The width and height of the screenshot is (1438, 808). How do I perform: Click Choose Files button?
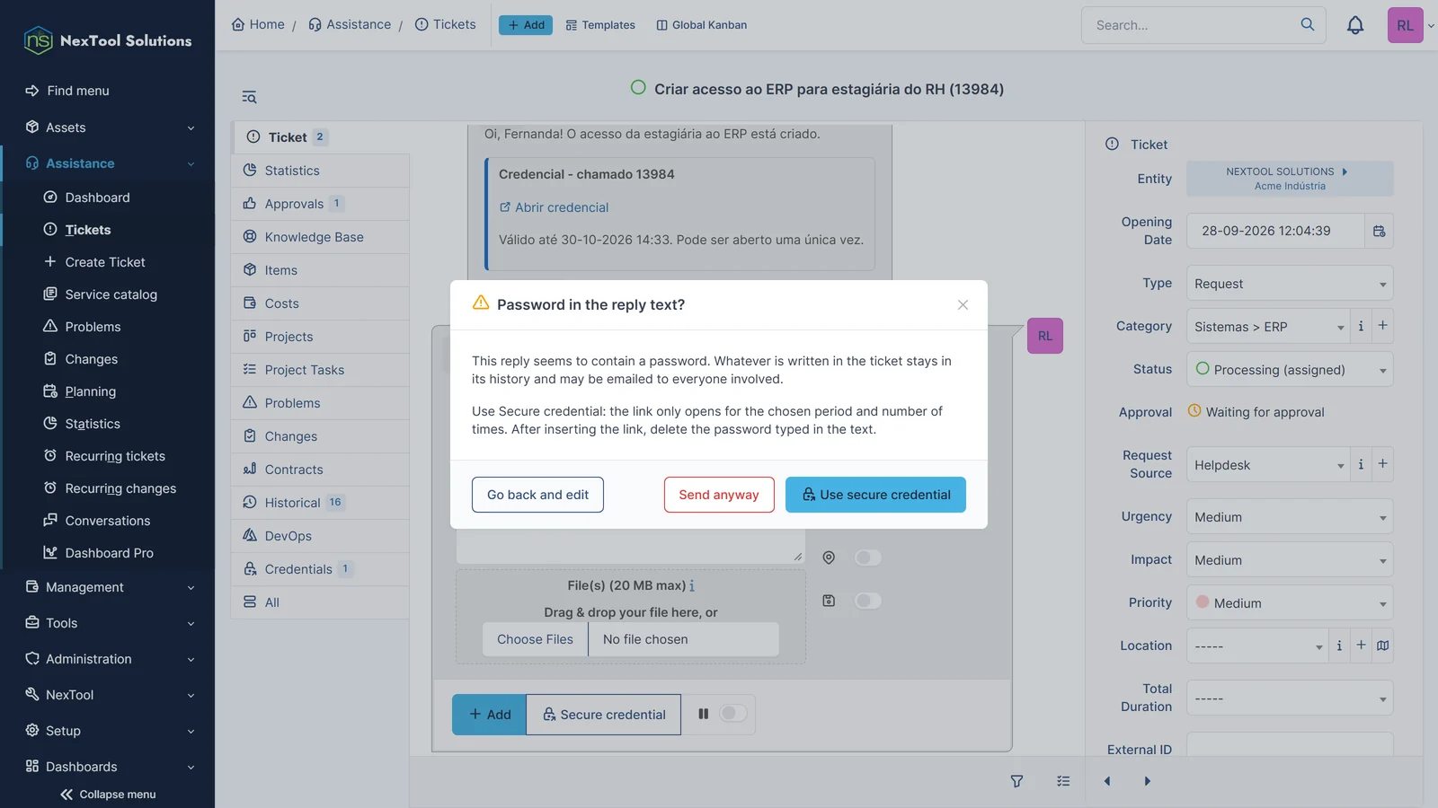pyautogui.click(x=535, y=639)
